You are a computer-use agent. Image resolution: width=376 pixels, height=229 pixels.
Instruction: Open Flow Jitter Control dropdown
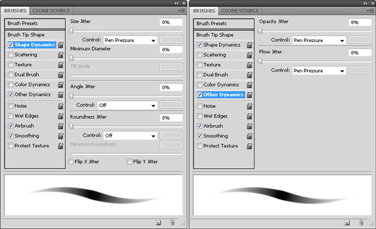tap(319, 70)
